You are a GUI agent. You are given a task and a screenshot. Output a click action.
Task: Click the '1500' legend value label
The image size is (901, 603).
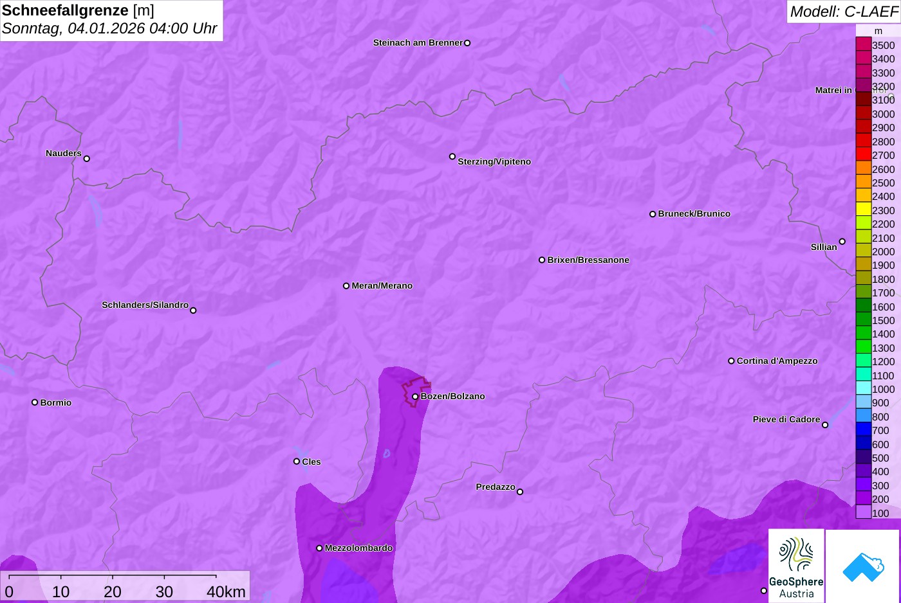(883, 320)
